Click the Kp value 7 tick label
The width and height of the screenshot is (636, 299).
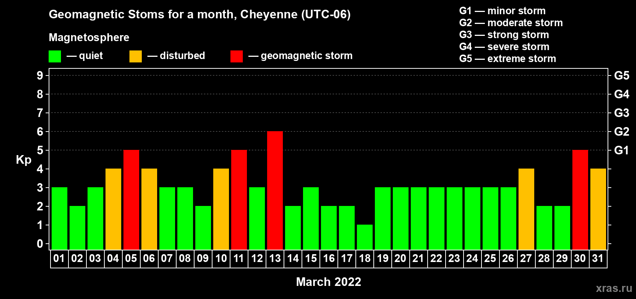40,113
